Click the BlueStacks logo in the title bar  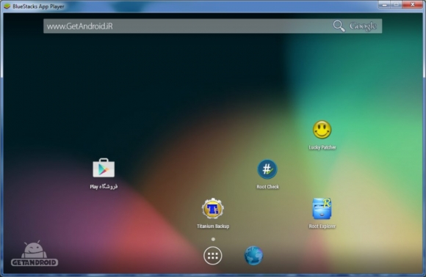click(x=7, y=6)
